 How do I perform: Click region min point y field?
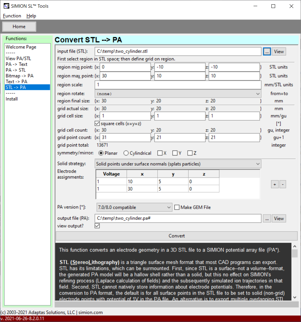180,67
